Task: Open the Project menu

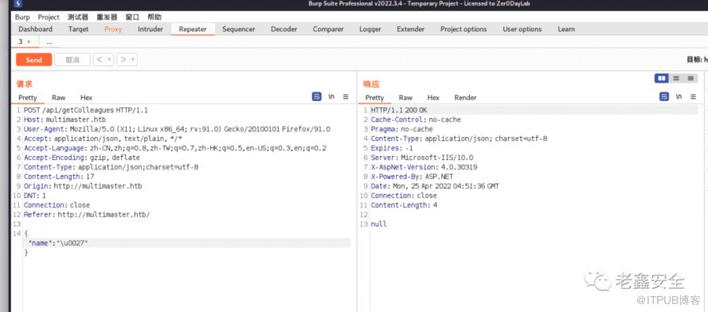Action: pos(49,18)
